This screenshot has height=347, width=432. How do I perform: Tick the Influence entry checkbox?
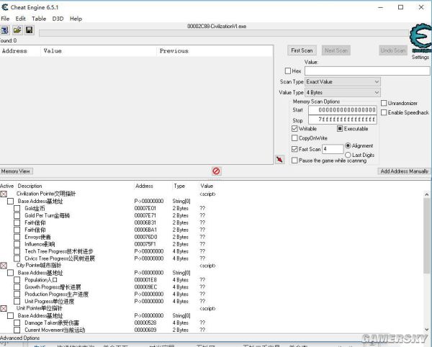[17, 244]
